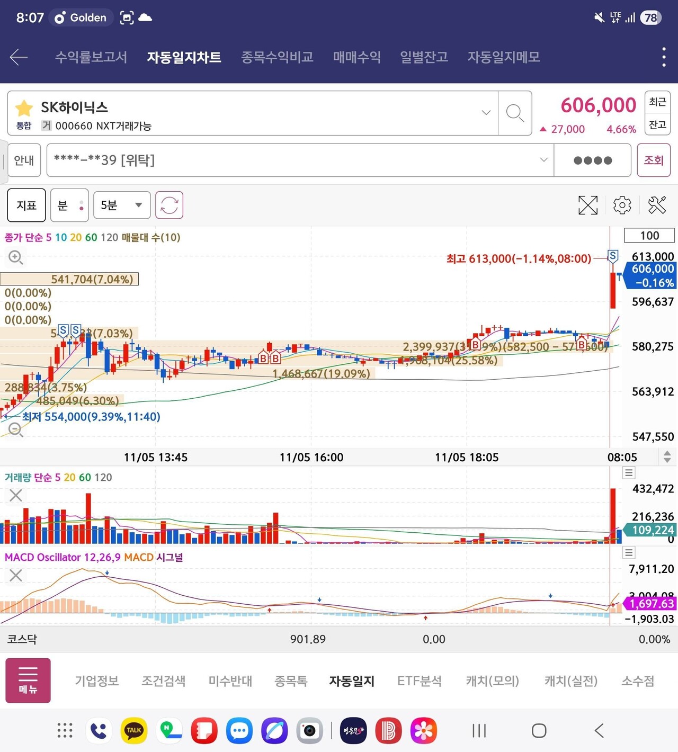Tap the star favorite icon beside SK하이닉스
Screen dimensions: 678x752
coord(23,108)
